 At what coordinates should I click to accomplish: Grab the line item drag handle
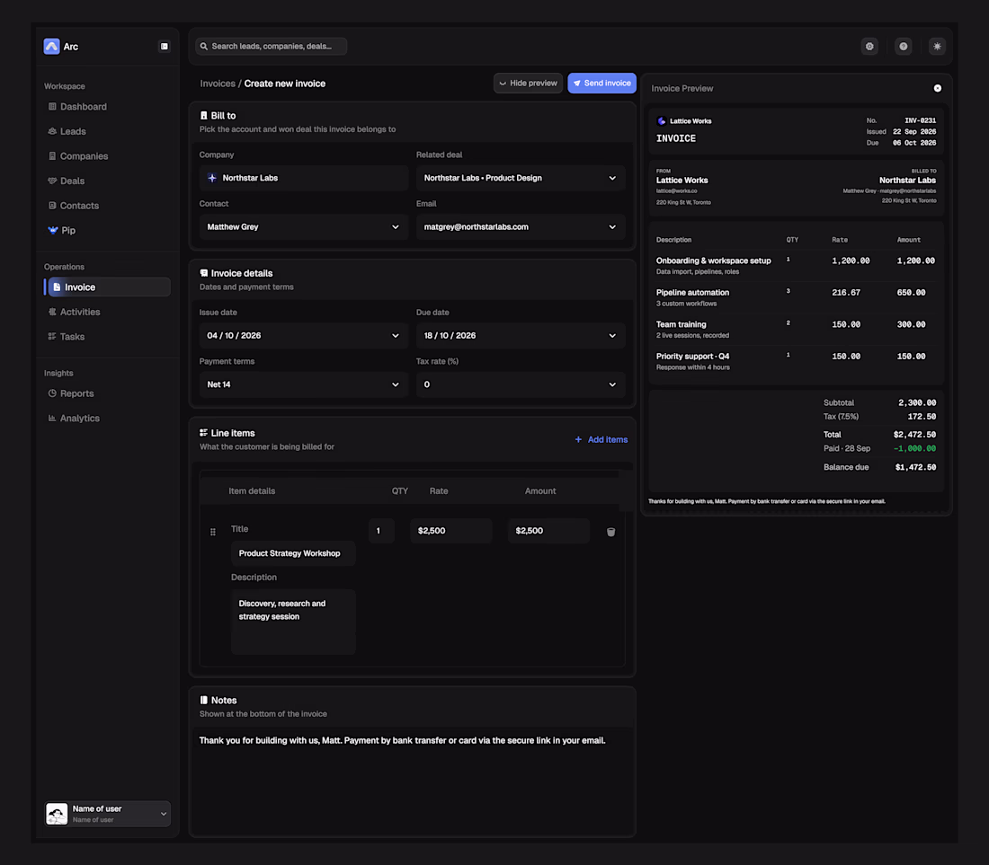click(x=212, y=532)
